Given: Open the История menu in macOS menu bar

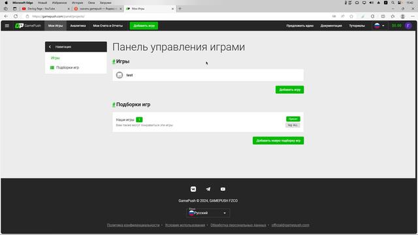Looking at the screenshot, I should (x=77, y=3).
